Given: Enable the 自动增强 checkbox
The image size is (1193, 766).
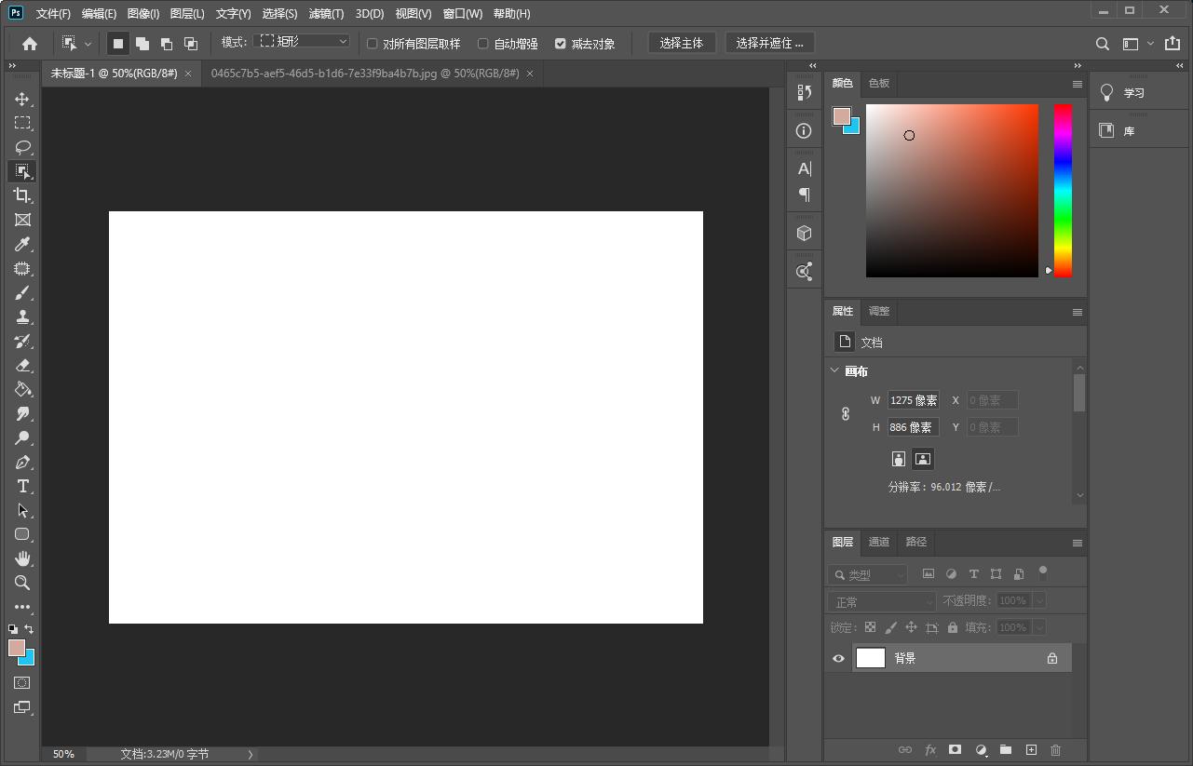Looking at the screenshot, I should (x=482, y=43).
